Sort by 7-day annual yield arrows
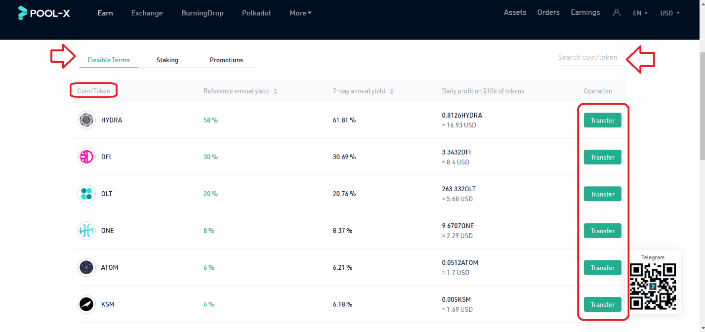This screenshot has height=332, width=705. 392,91
